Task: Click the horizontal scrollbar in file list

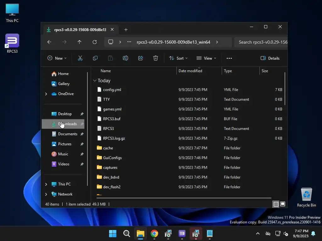Action: (184, 198)
